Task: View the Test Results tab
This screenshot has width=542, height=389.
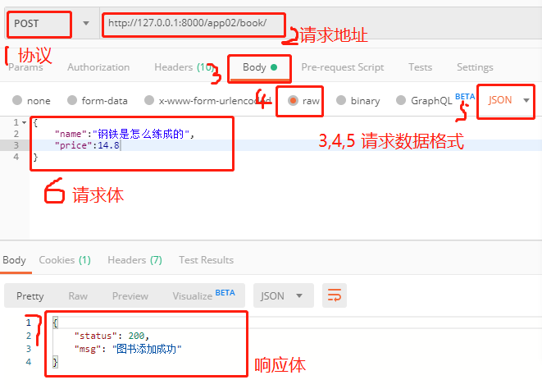Action: coord(206,260)
